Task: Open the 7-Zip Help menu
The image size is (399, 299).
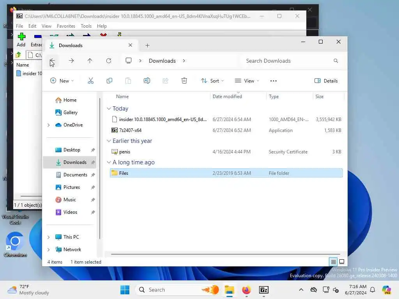Action: coord(102,26)
